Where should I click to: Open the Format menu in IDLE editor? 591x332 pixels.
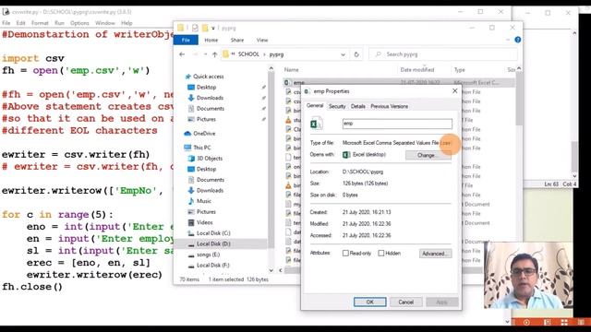pyautogui.click(x=40, y=23)
